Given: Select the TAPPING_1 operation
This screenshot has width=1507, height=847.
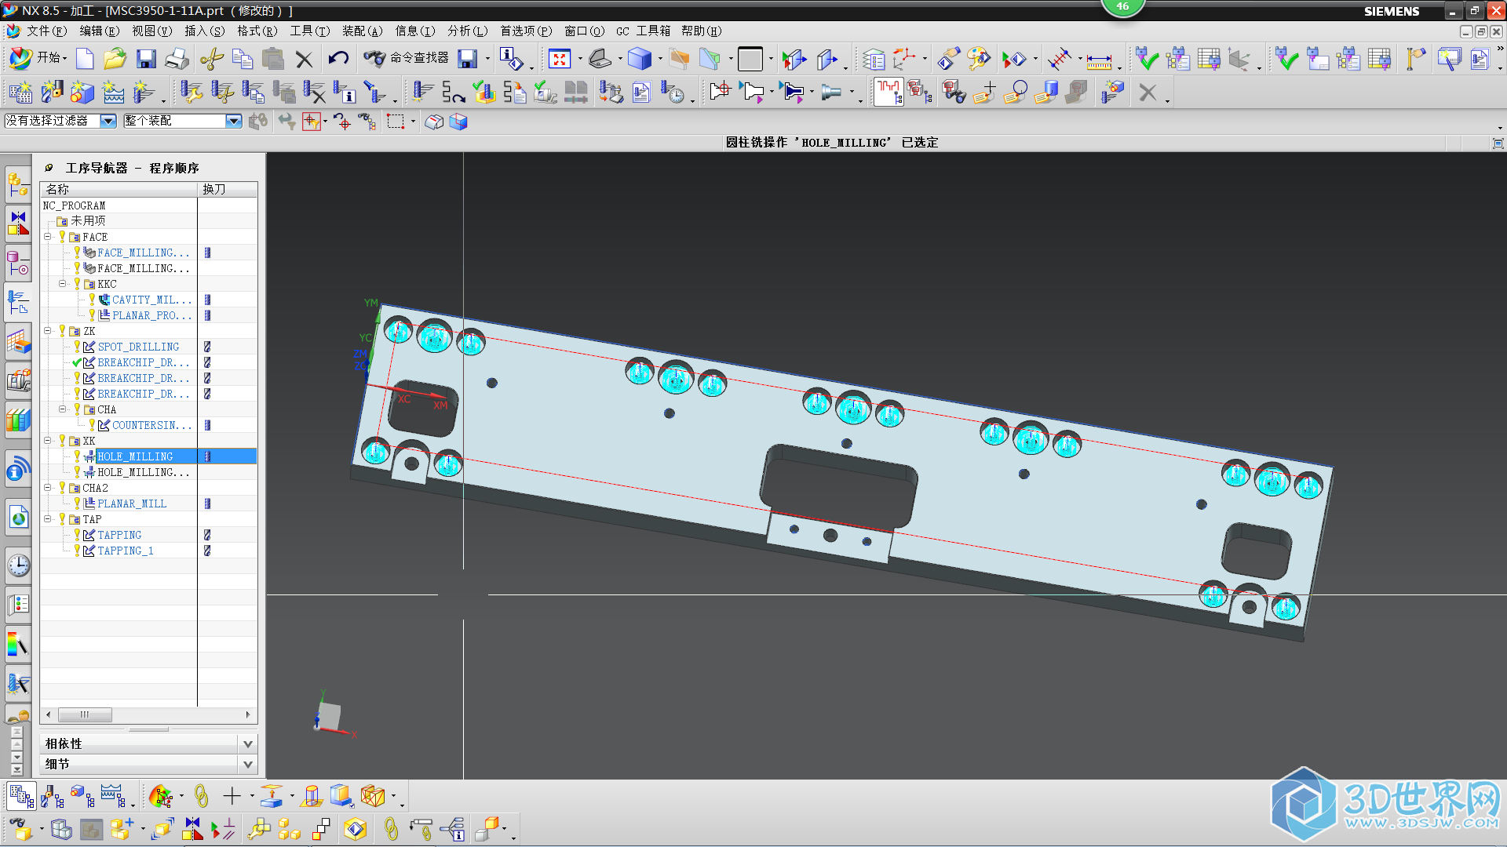Looking at the screenshot, I should pyautogui.click(x=126, y=551).
